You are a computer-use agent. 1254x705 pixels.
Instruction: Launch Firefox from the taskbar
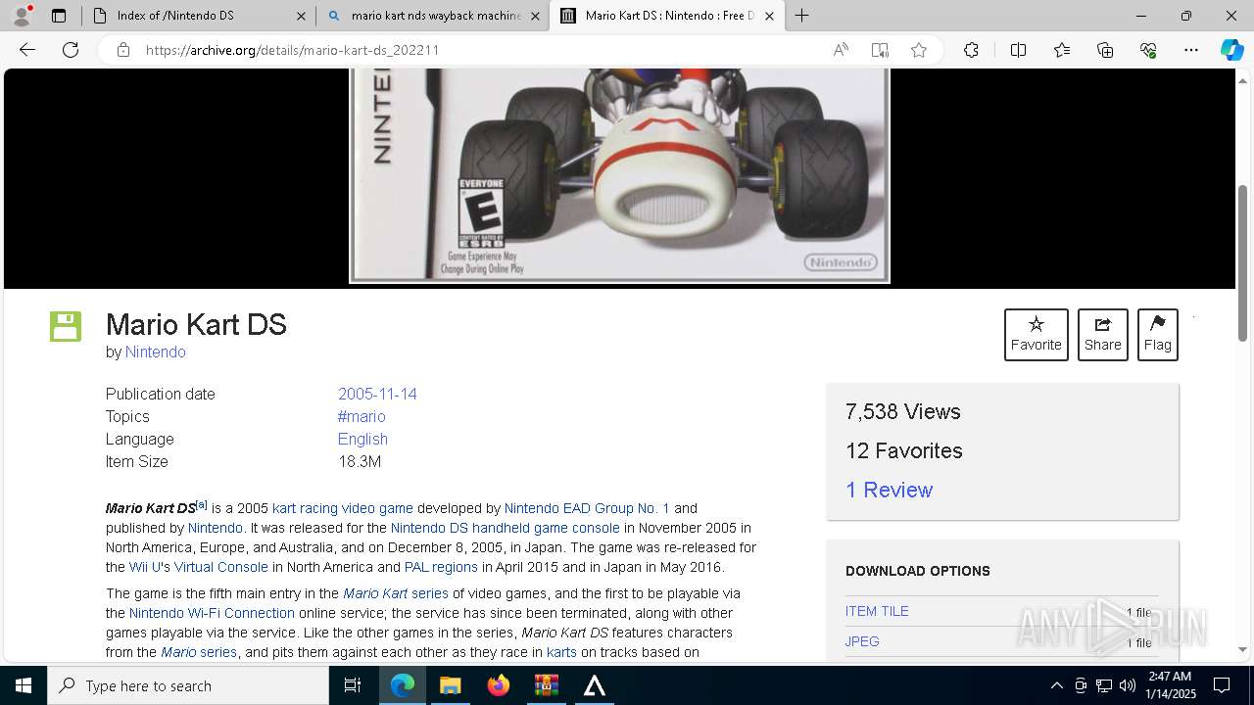point(499,685)
